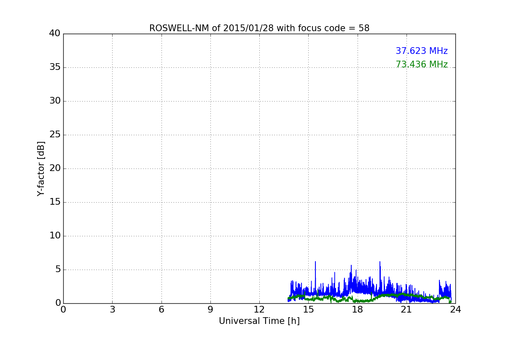506x337 pixels.
Task: Click the x-axis tick label 24
Action: tap(455, 310)
